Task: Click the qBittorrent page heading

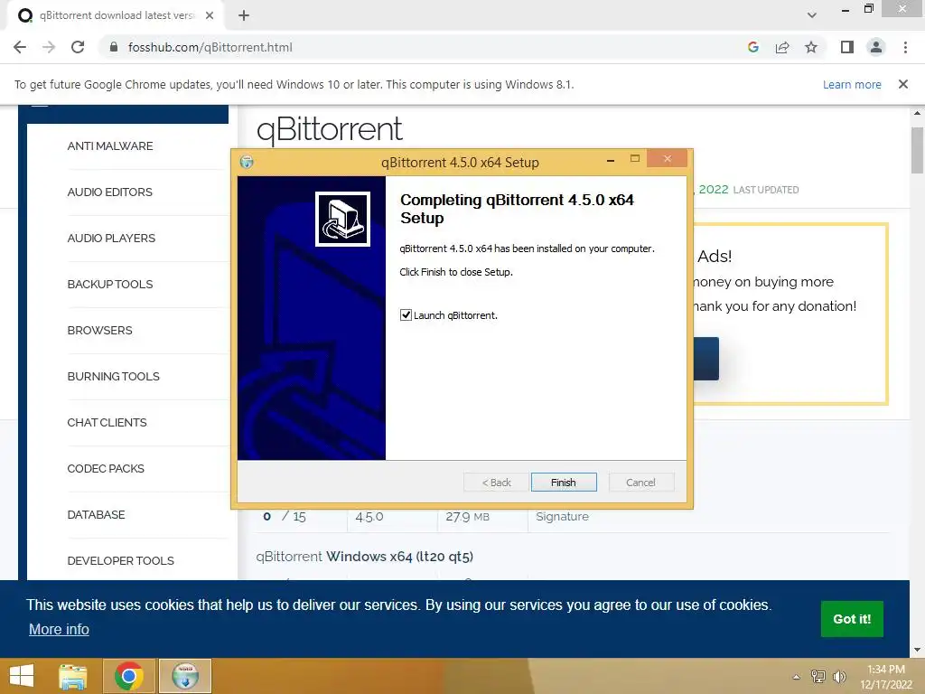Action: (x=329, y=130)
